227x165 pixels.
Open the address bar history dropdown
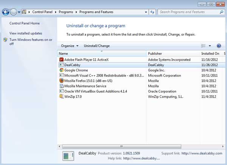[146, 12]
